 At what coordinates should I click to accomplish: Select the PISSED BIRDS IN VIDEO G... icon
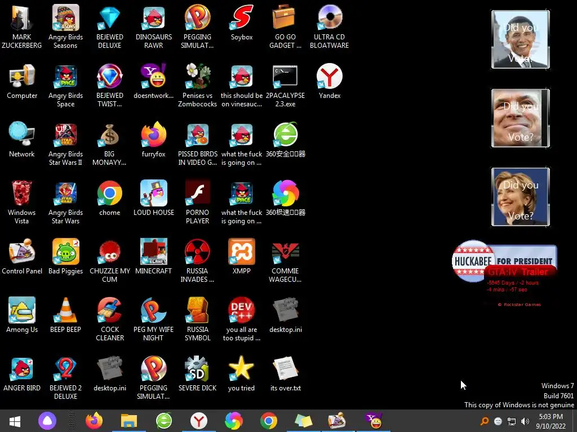pos(198,143)
